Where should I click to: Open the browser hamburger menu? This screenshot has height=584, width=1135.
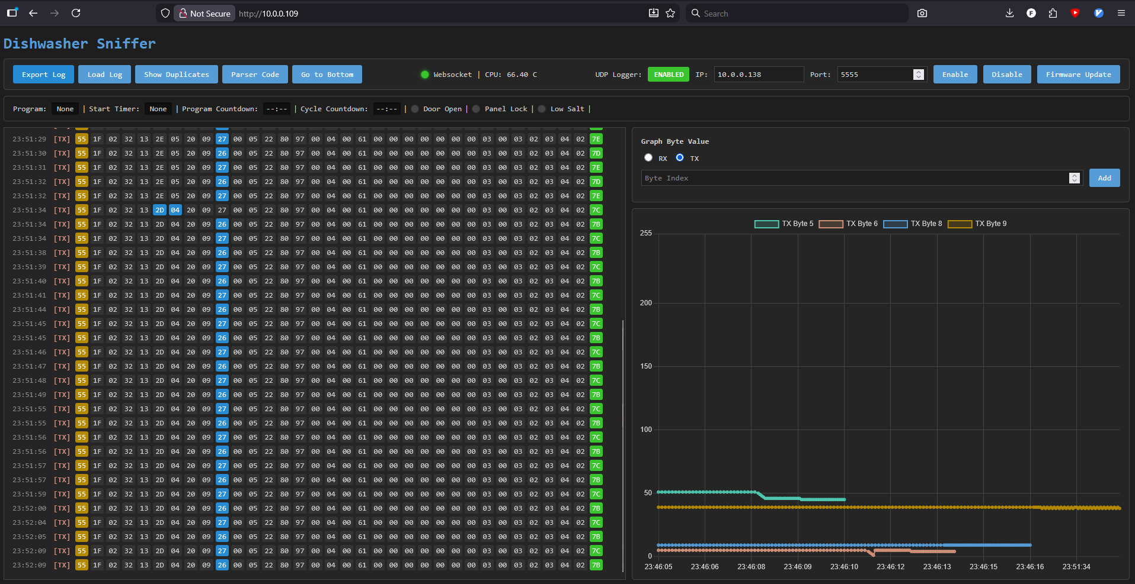tap(1121, 13)
